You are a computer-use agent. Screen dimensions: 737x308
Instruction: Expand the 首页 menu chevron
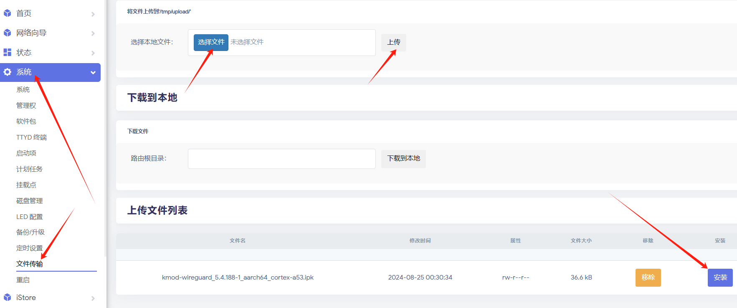click(93, 14)
